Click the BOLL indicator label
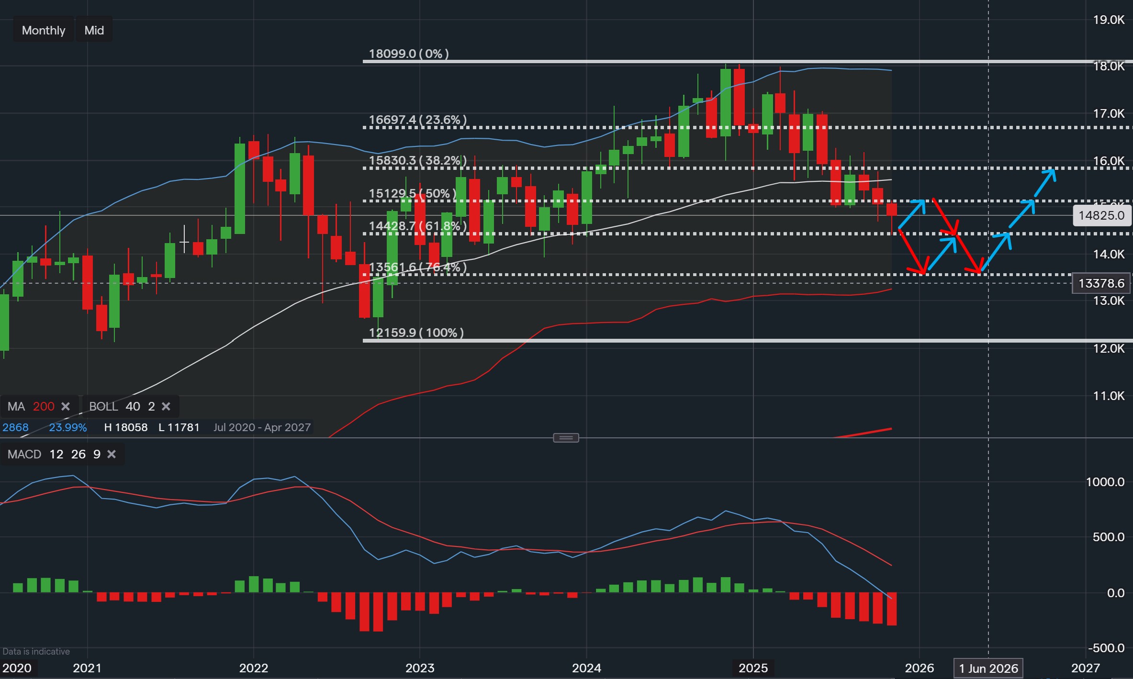Image resolution: width=1133 pixels, height=679 pixels. pos(103,406)
